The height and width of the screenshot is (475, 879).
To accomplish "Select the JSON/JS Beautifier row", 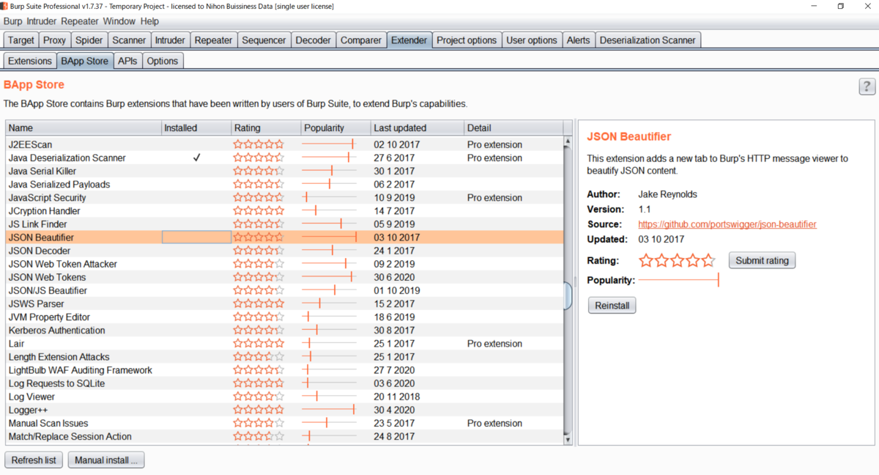I will click(284, 290).
